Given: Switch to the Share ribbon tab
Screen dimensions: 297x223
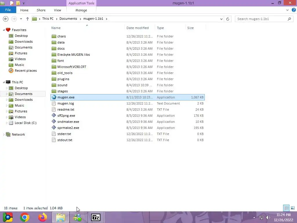Looking at the screenshot, I should tap(41, 10).
